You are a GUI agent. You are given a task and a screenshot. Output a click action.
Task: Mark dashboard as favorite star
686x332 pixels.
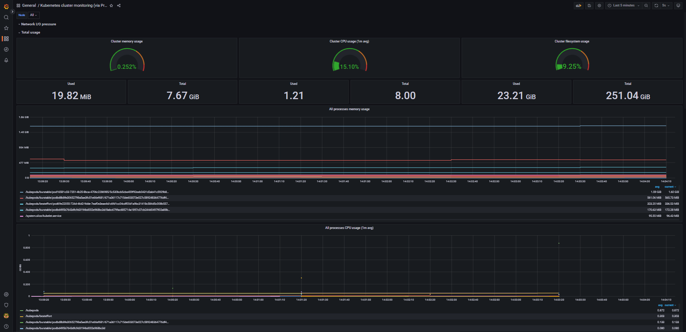[x=111, y=5]
